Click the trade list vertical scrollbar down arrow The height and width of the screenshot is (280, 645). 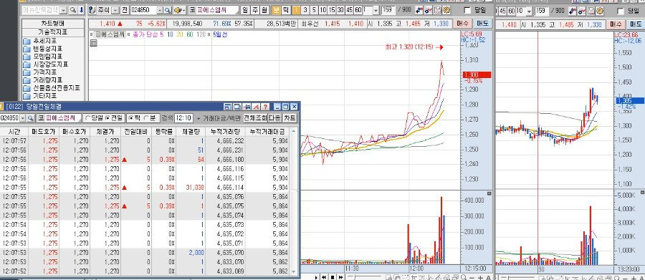tap(293, 272)
